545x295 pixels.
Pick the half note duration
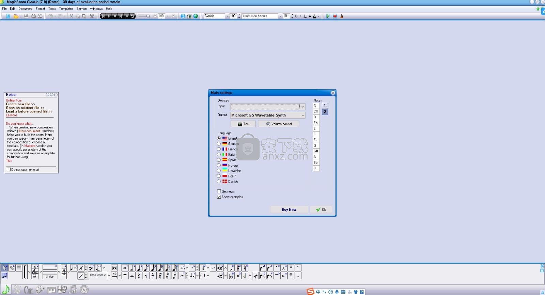132,268
